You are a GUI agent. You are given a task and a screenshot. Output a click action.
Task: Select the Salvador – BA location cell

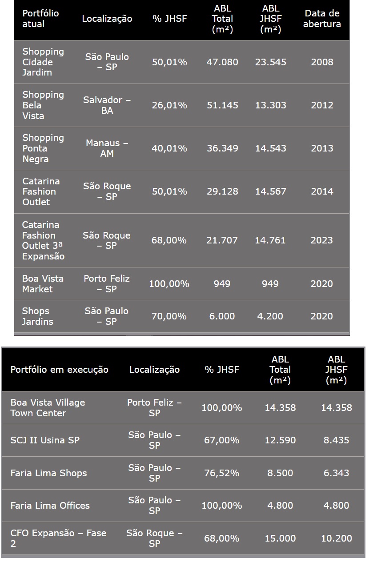[107, 105]
